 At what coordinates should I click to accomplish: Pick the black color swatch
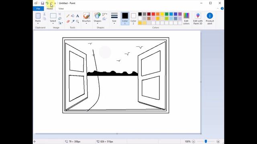pyautogui.click(x=140, y=14)
